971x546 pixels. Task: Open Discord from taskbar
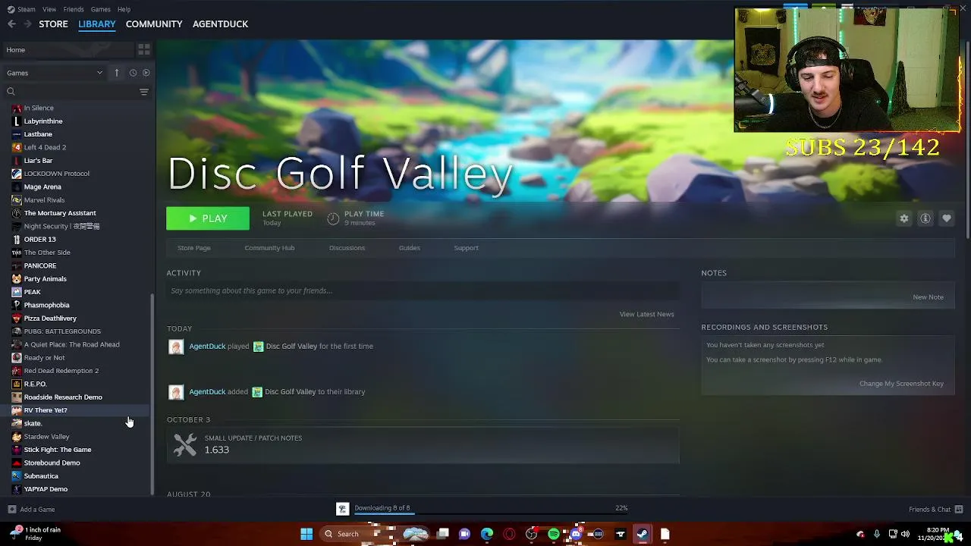pyautogui.click(x=576, y=534)
